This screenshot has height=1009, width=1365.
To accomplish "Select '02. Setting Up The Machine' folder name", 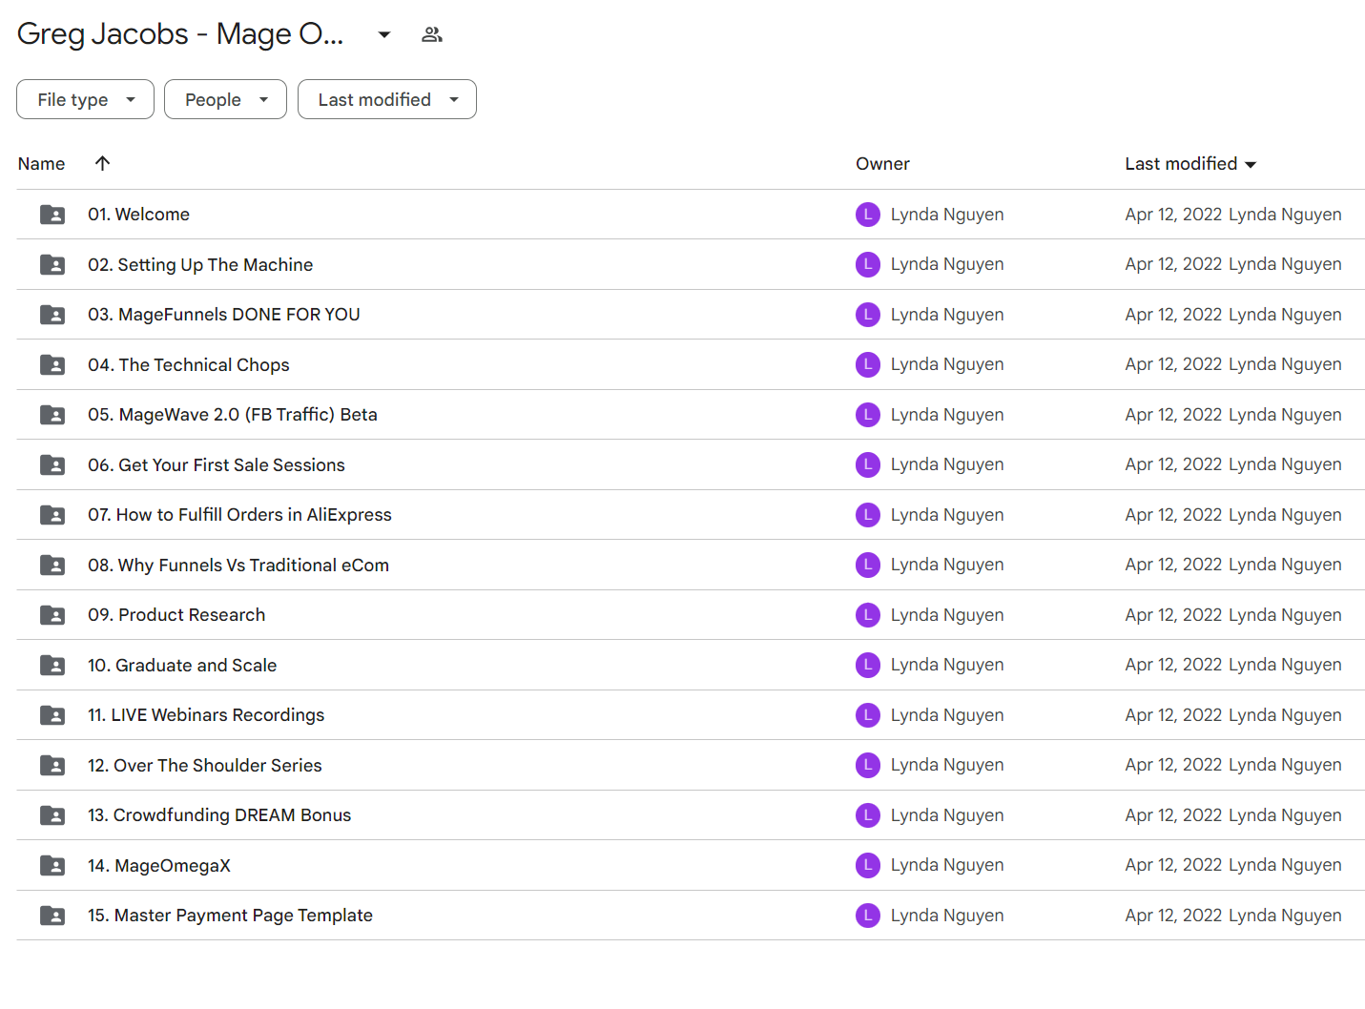I will pyautogui.click(x=200, y=264).
